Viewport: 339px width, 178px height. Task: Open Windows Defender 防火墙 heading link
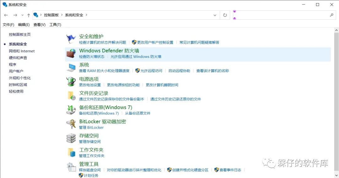click(109, 51)
